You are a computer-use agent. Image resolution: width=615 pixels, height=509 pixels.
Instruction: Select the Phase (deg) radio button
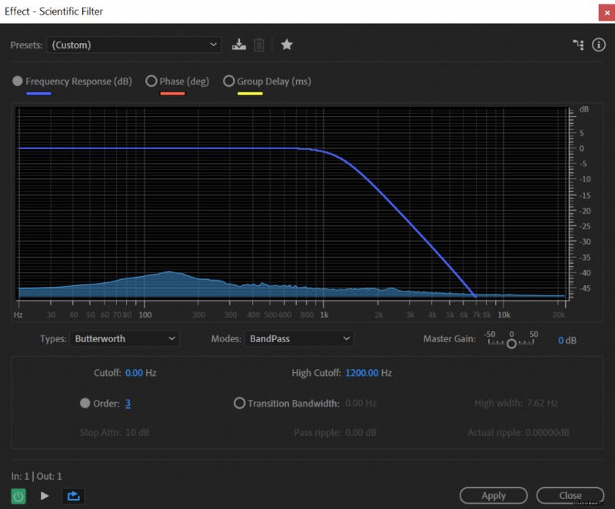tap(151, 81)
